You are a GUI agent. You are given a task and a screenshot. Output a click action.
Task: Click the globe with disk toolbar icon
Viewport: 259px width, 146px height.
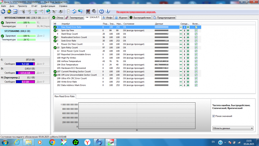click(x=48, y=11)
